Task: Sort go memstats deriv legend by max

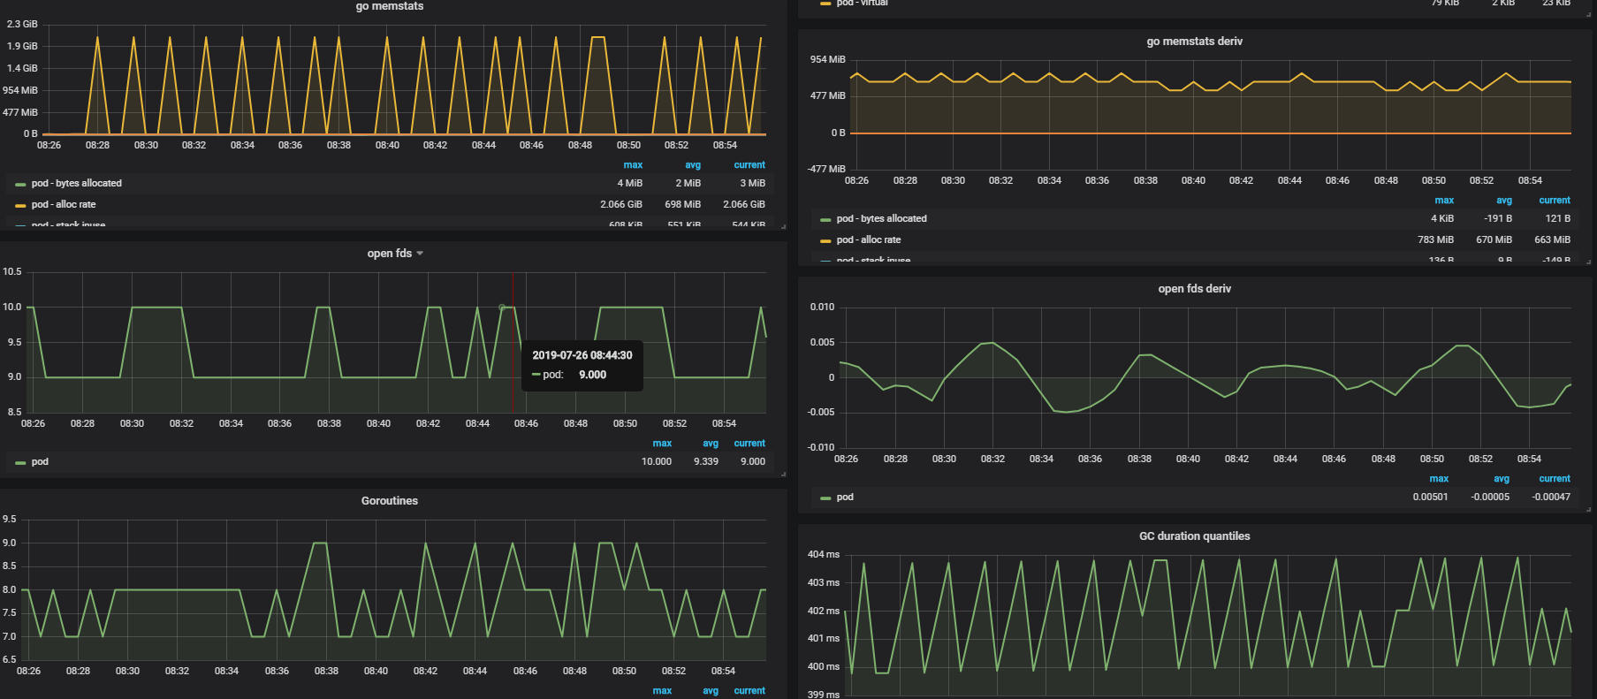Action: pos(1444,201)
